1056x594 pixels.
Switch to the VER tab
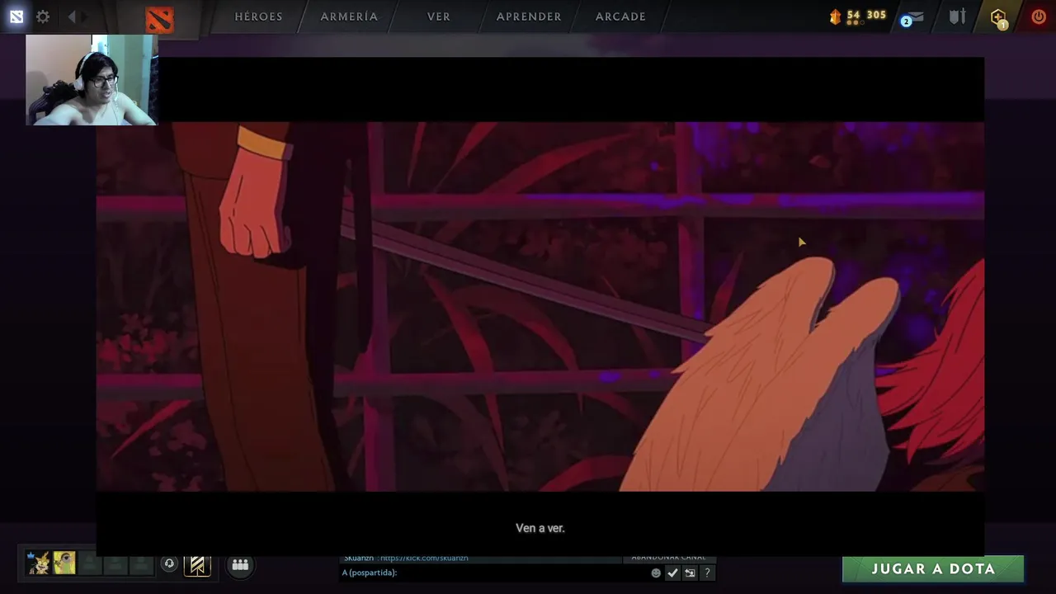coord(439,16)
